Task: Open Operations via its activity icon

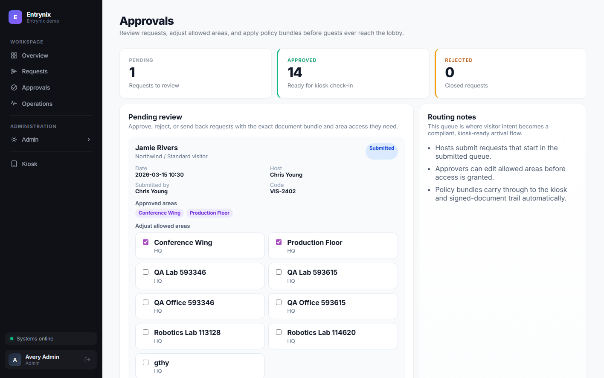Action: point(14,103)
